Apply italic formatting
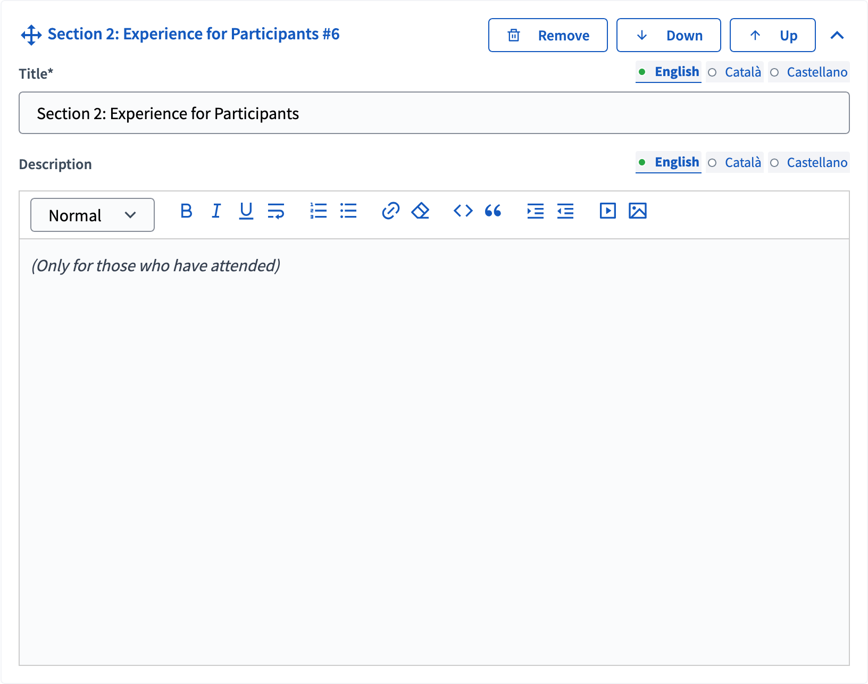Image resolution: width=868 pixels, height=684 pixels. click(216, 211)
